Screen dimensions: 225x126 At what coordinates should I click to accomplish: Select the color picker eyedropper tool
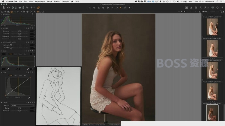pos(125,7)
